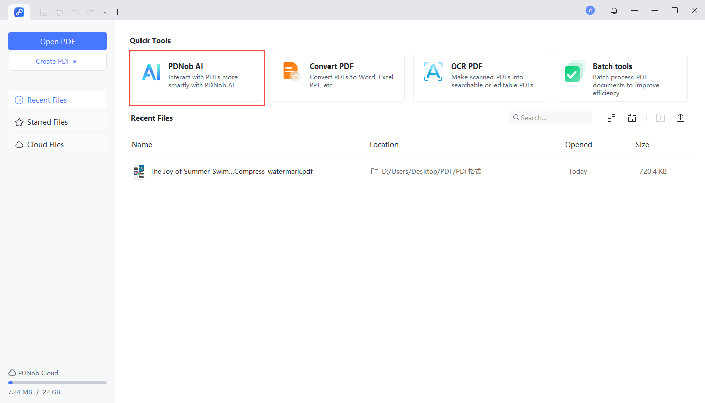Click the notification bell icon
This screenshot has width=705, height=403.
pyautogui.click(x=614, y=11)
